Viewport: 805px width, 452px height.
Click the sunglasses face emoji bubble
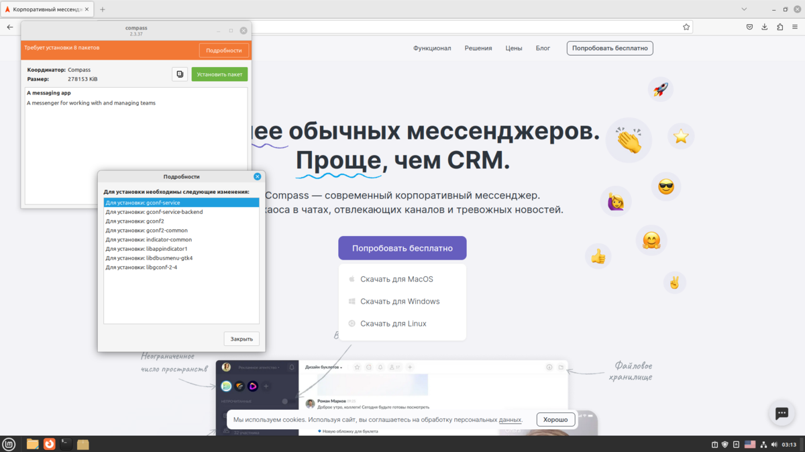click(666, 186)
